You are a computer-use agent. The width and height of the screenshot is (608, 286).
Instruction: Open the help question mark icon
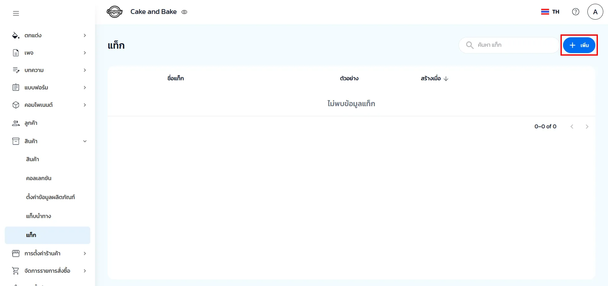coord(575,12)
